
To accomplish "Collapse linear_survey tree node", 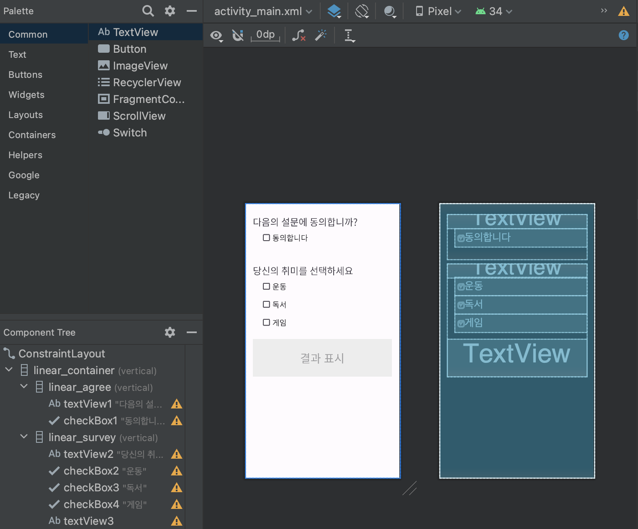I will click(24, 437).
